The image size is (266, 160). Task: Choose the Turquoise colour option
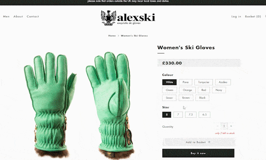click(x=204, y=82)
